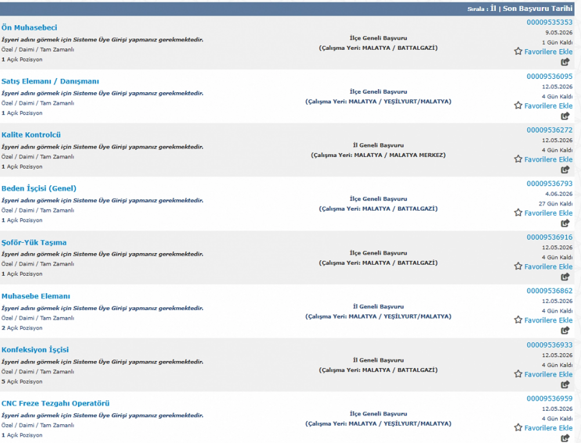The width and height of the screenshot is (581, 443).
Task: Sort listings by Son Başvuru Tarihi
Action: point(537,8)
